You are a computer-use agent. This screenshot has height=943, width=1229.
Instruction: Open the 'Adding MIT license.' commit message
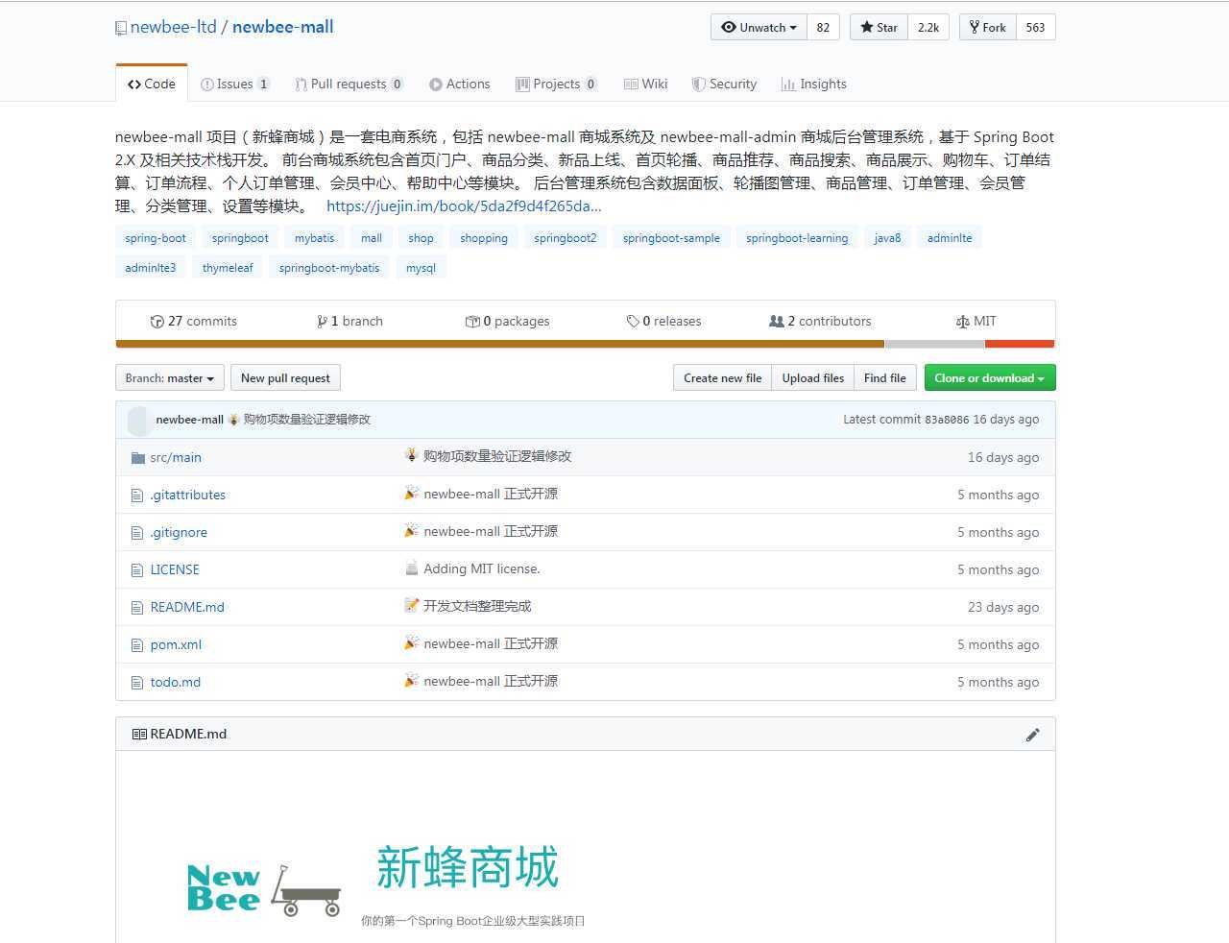[482, 569]
